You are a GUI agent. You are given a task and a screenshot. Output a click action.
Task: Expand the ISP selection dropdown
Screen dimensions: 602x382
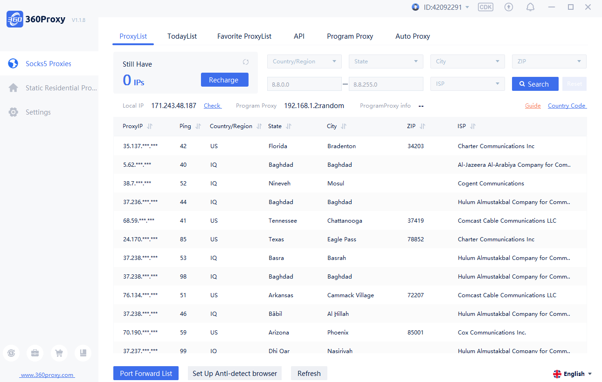[467, 84]
